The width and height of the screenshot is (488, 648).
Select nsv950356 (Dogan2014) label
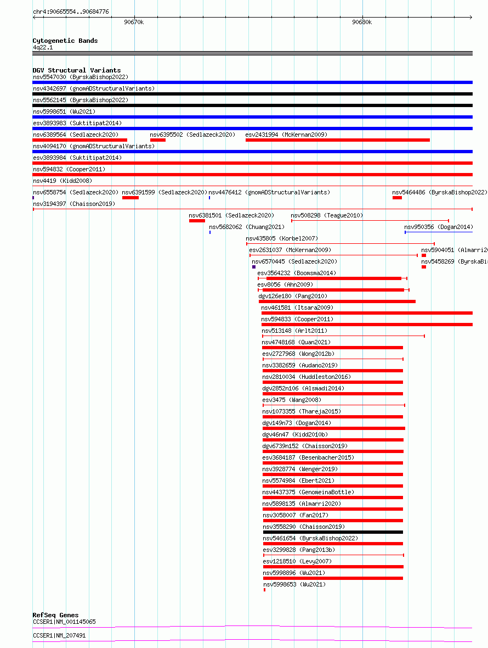(439, 227)
